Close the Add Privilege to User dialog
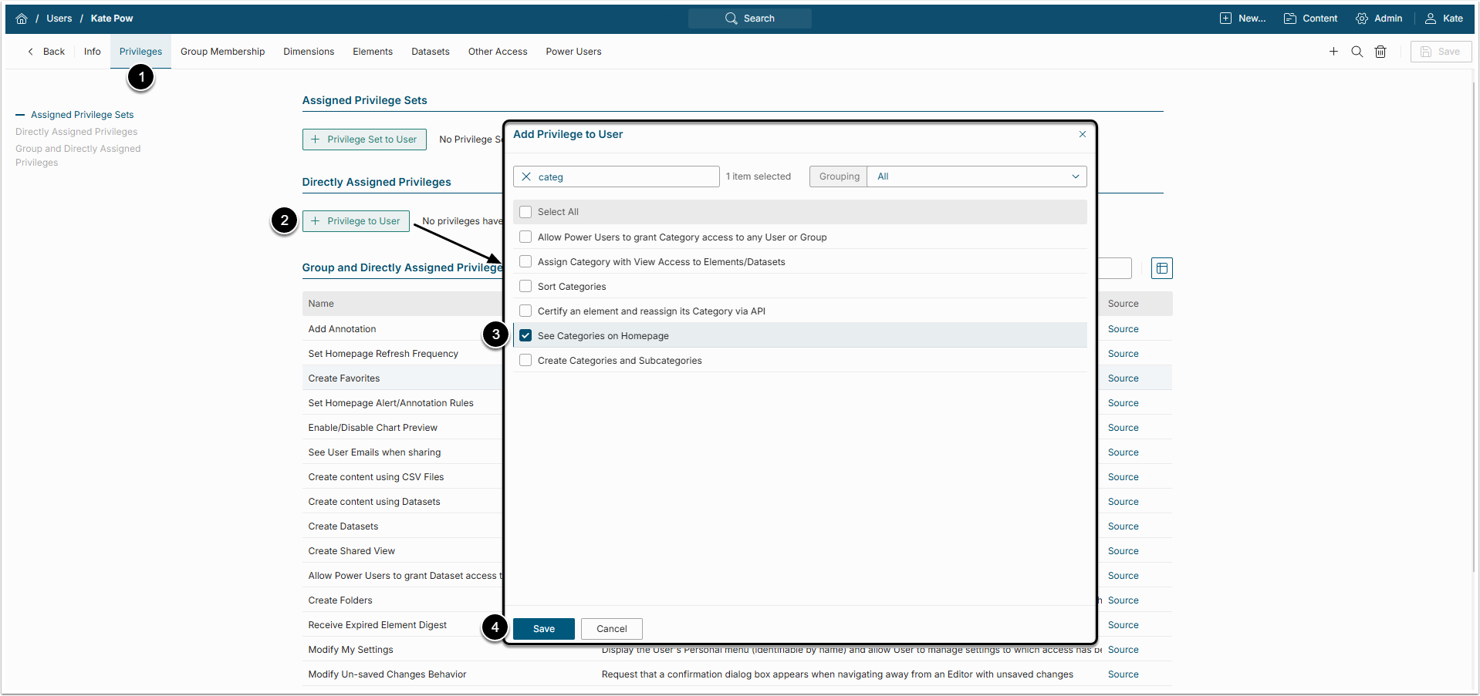The width and height of the screenshot is (1480, 696). (x=1083, y=134)
